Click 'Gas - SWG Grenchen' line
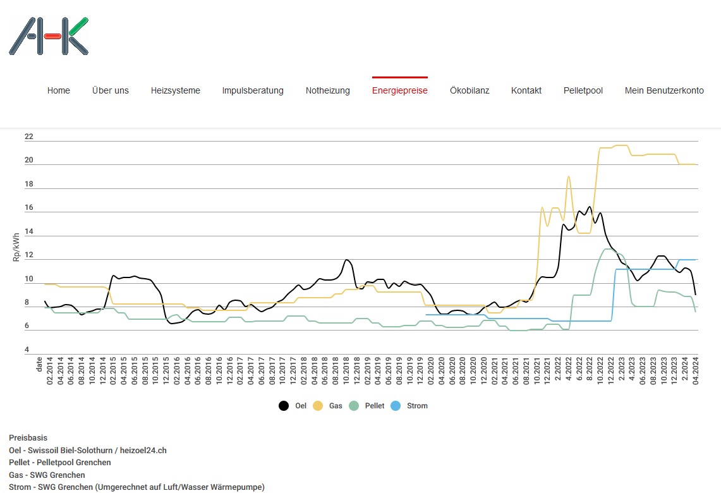The height and width of the screenshot is (493, 721). (47, 475)
